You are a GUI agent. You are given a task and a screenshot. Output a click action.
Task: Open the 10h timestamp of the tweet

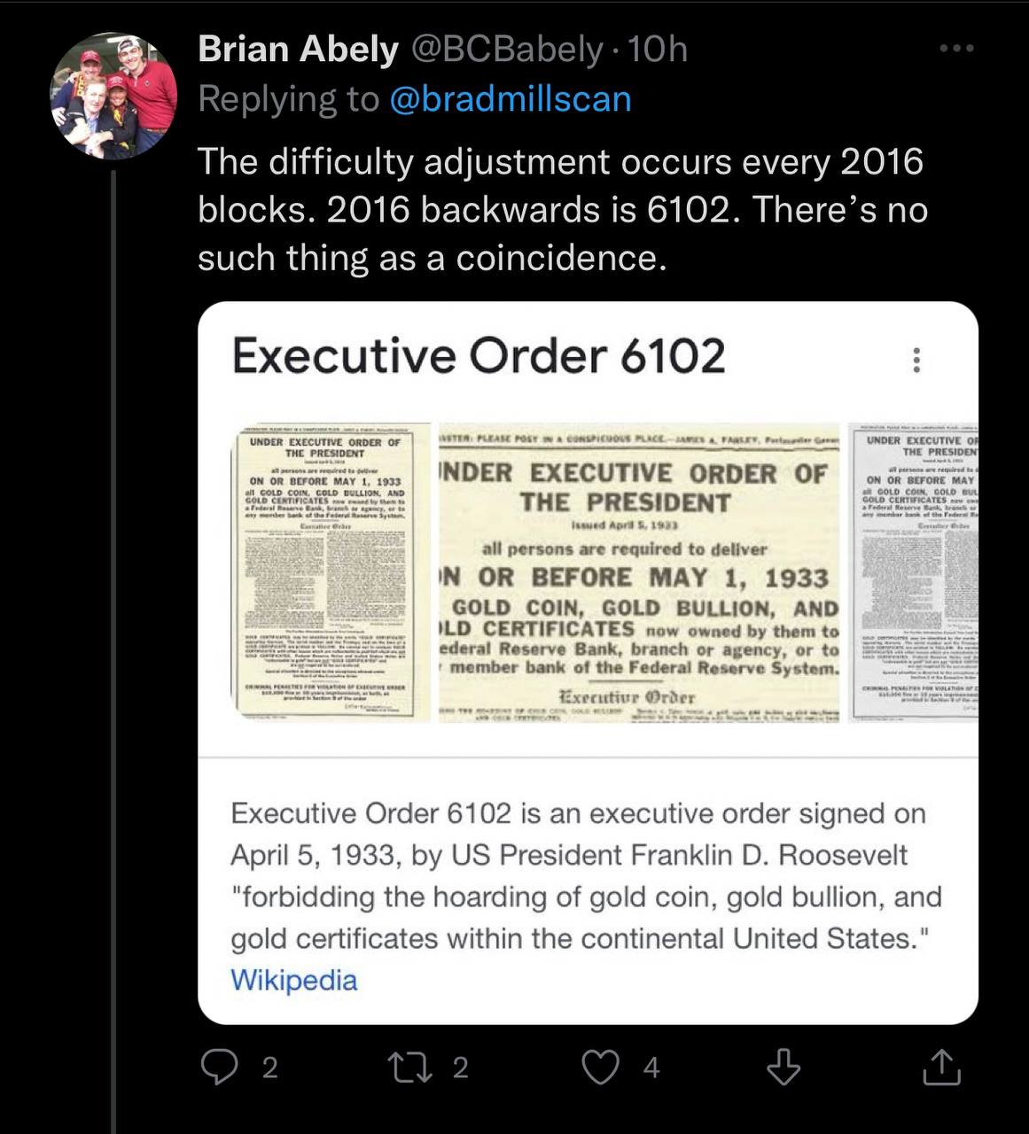657,49
